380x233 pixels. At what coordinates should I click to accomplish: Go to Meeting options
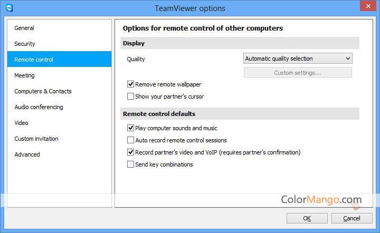[24, 75]
